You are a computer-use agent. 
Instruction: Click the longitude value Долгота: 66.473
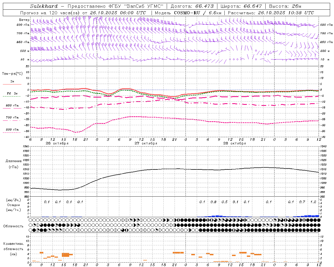pos(192,6)
